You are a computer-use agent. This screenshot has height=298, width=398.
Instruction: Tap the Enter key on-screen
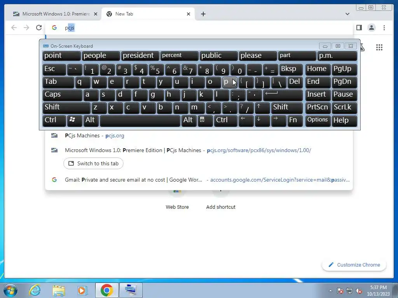pos(283,95)
